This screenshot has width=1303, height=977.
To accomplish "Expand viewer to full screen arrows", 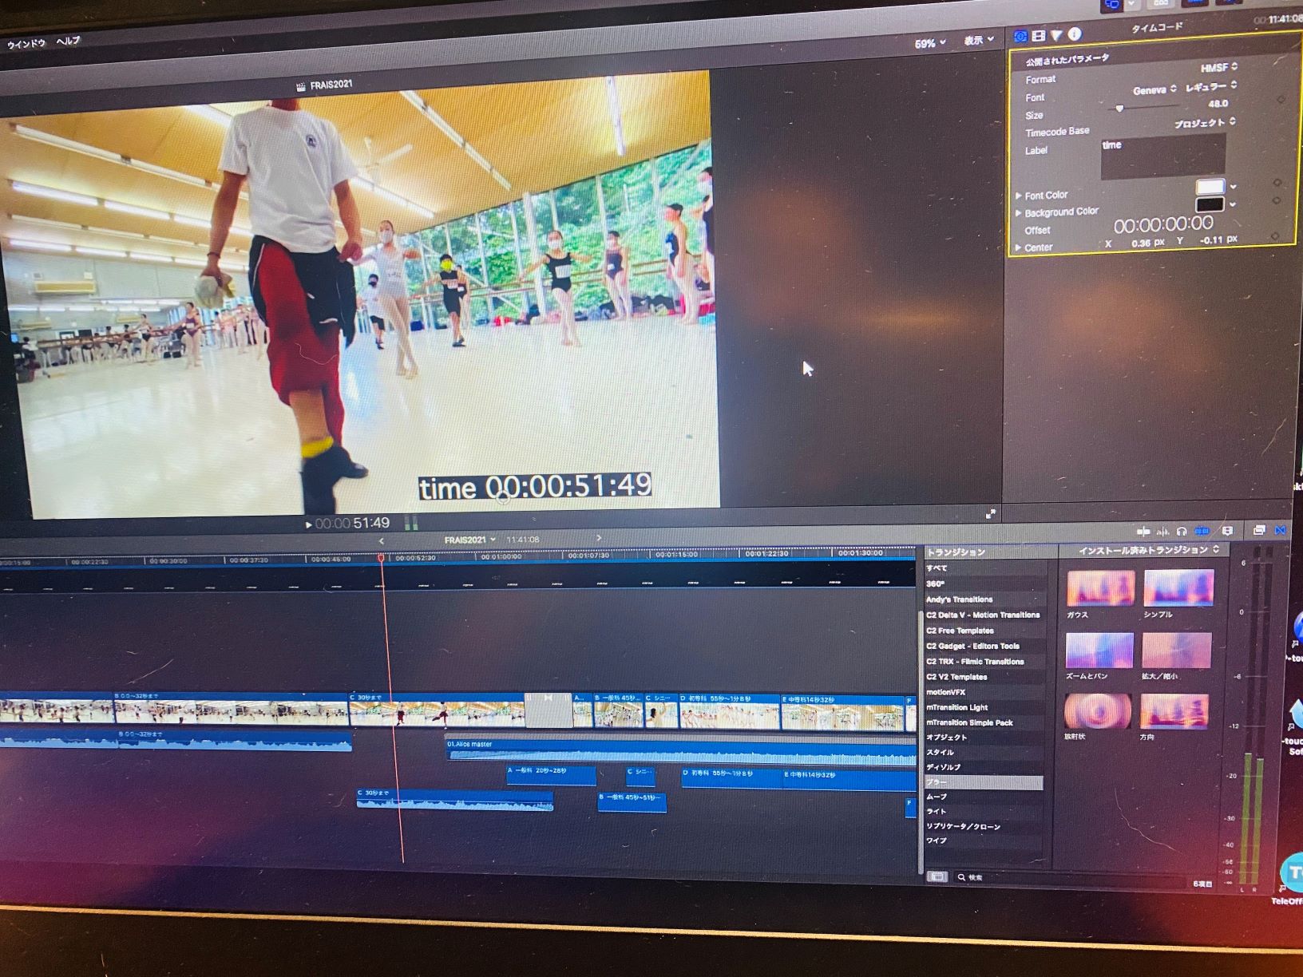I will 991,514.
